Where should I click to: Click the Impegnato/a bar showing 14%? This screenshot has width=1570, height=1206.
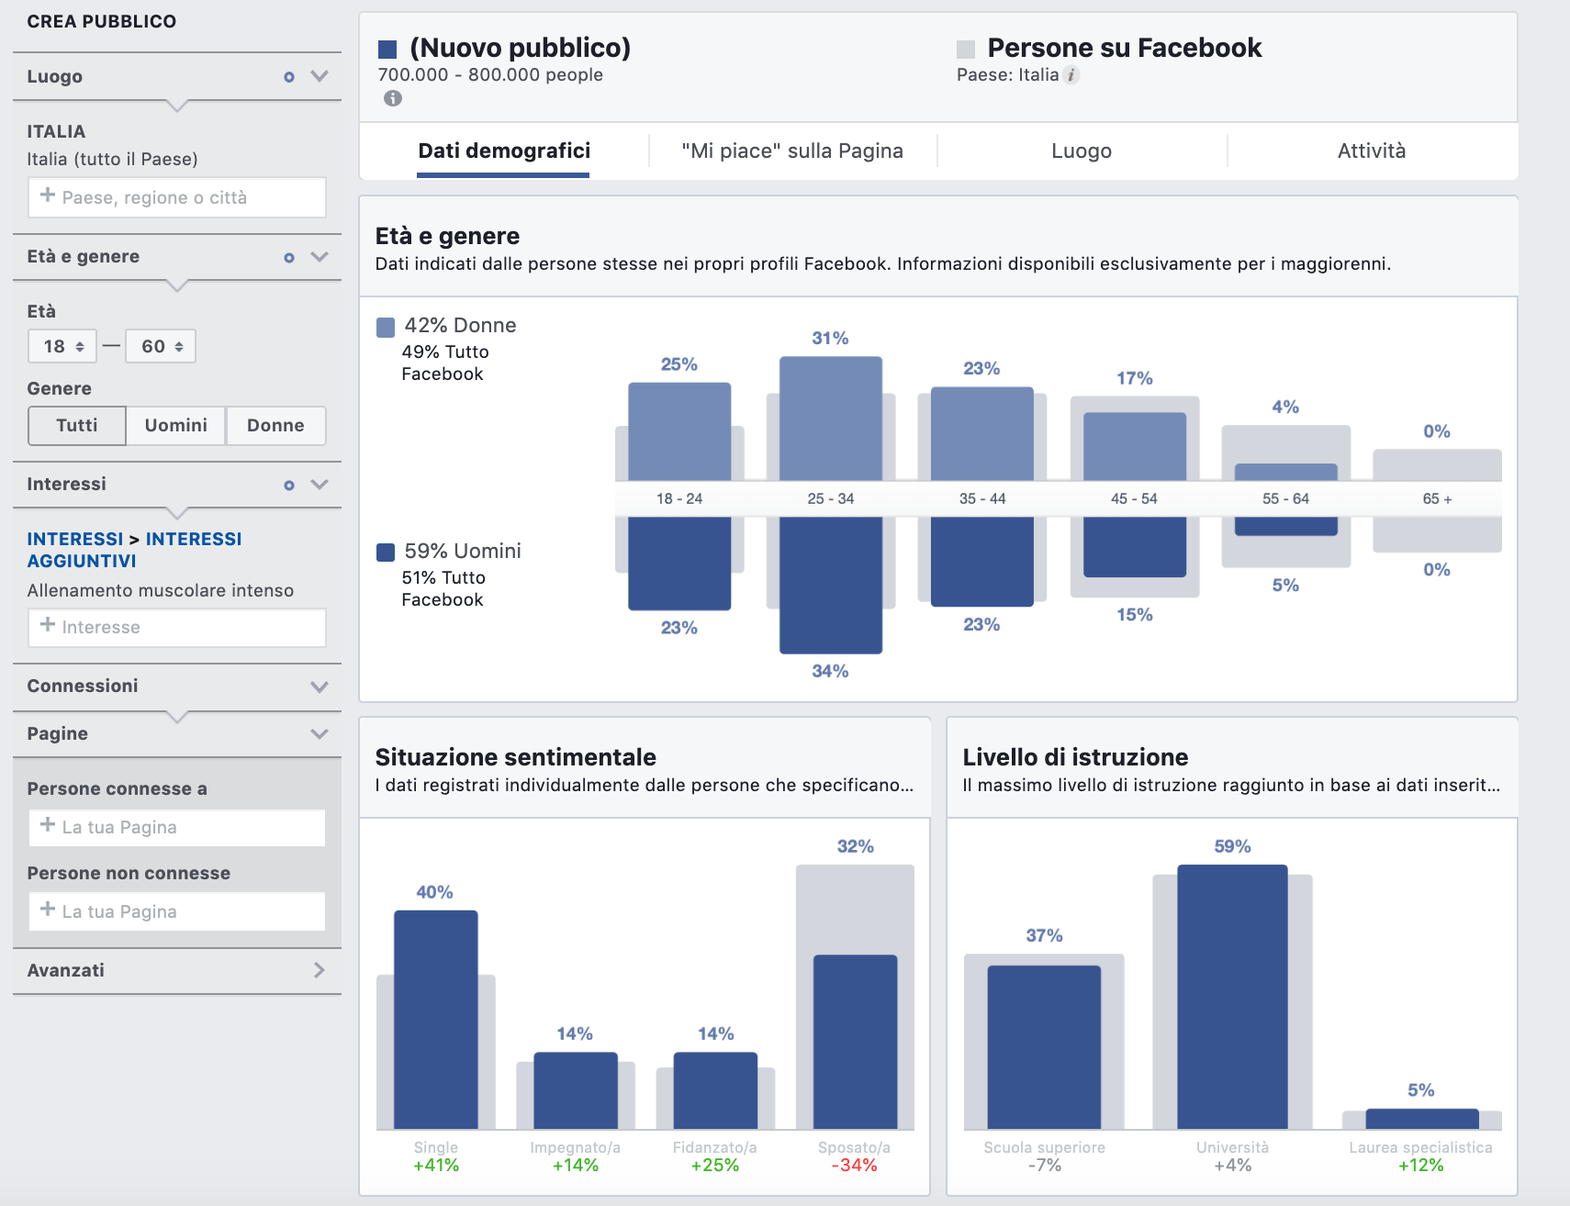click(576, 1090)
